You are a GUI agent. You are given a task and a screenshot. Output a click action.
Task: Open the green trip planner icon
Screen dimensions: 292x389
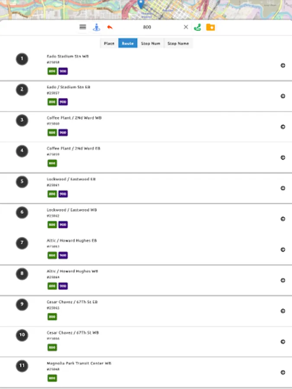pyautogui.click(x=198, y=27)
